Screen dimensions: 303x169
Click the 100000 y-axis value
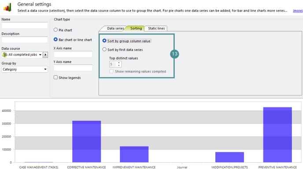coord(6,150)
